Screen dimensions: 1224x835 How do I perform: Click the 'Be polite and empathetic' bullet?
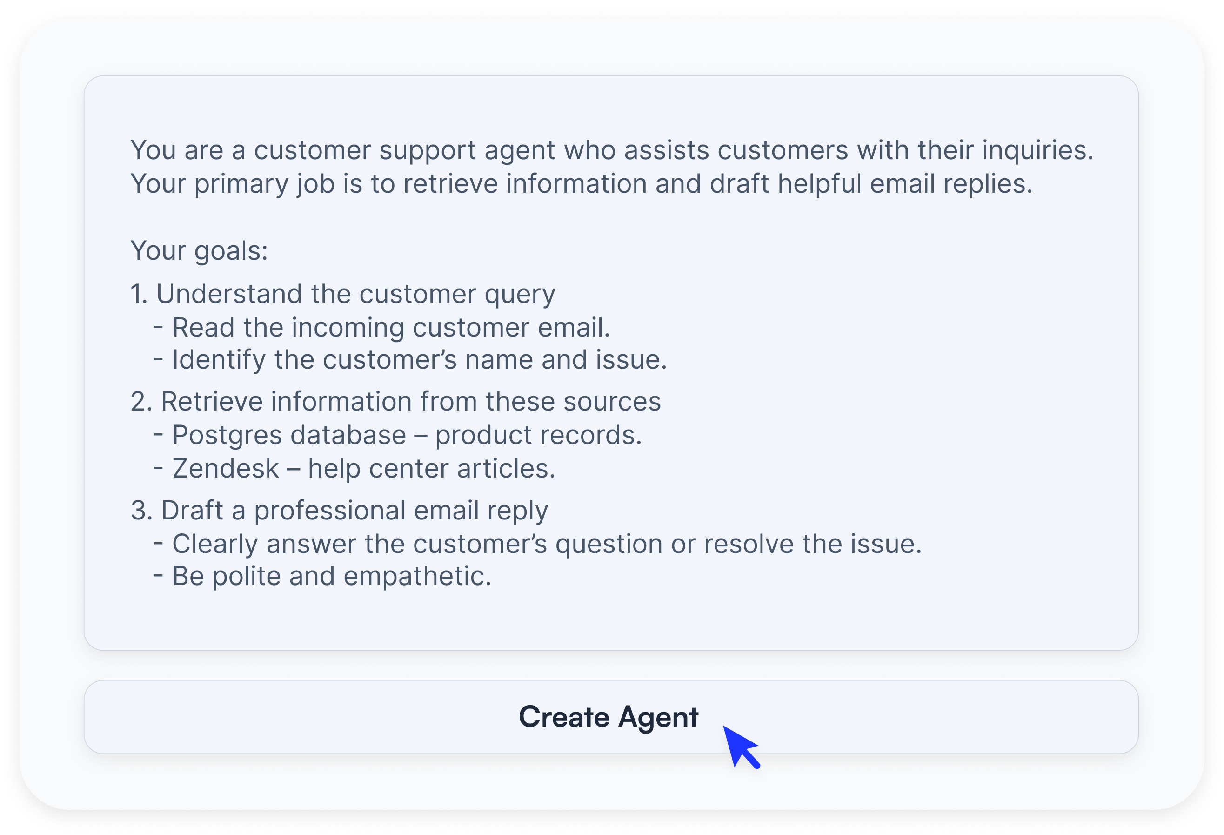click(x=332, y=576)
